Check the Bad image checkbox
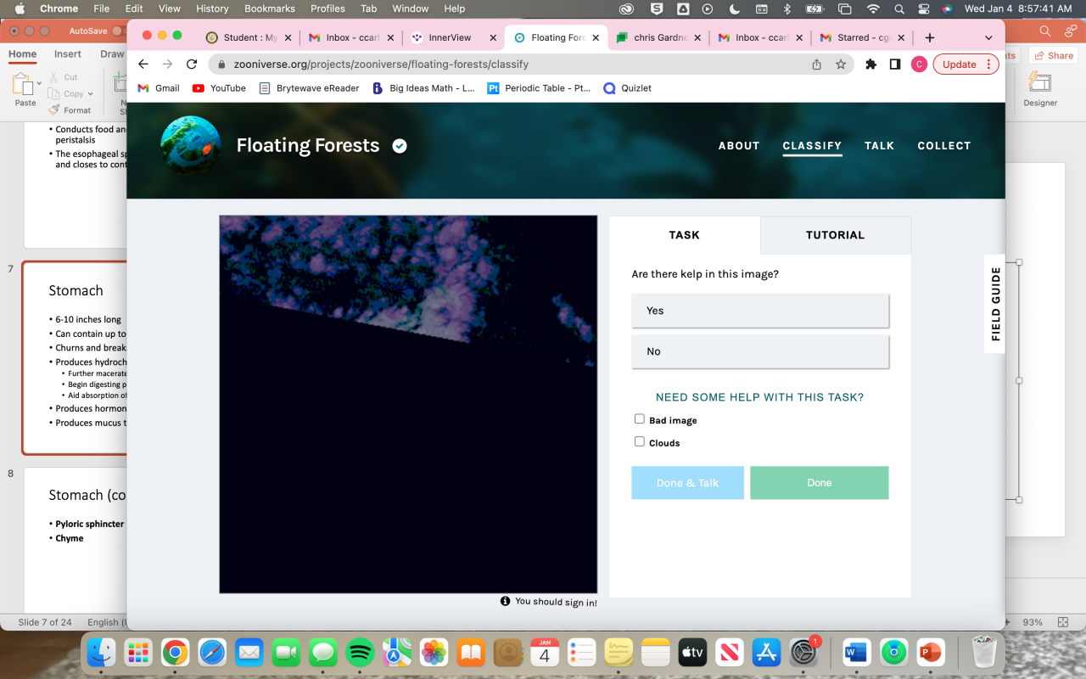 (640, 419)
